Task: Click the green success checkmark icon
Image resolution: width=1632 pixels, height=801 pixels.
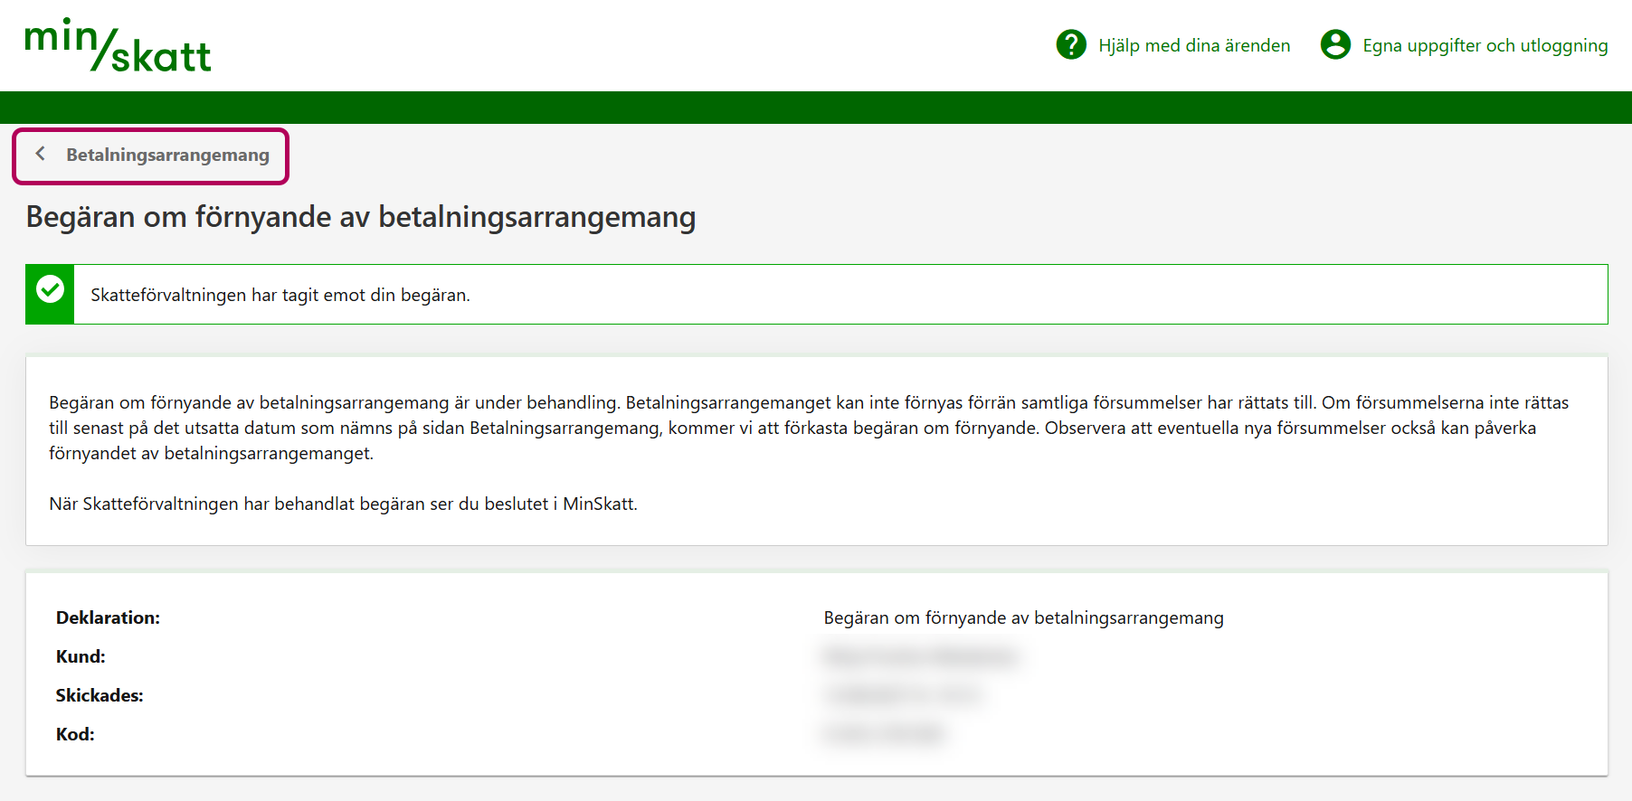Action: 50,290
